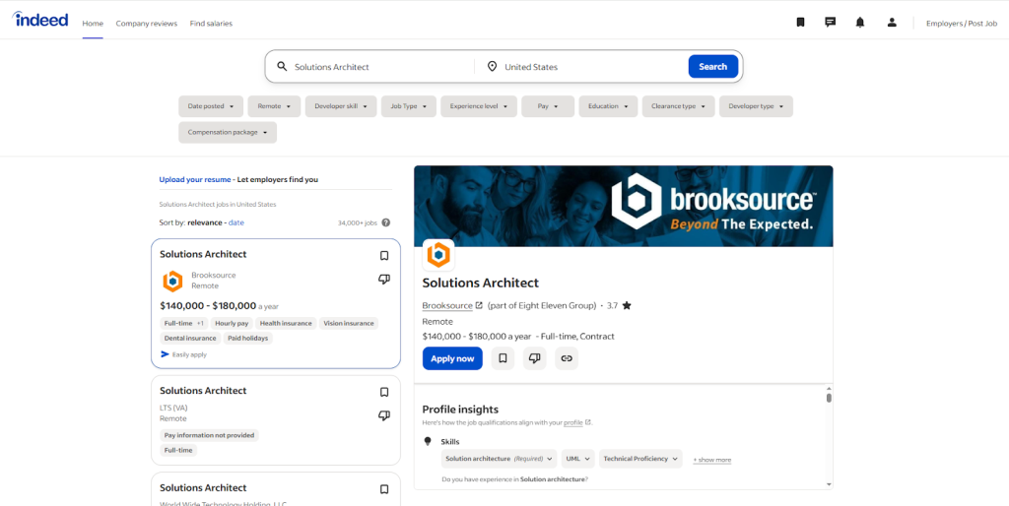Click the Indeed logo
The height and width of the screenshot is (506, 1009).
point(39,20)
